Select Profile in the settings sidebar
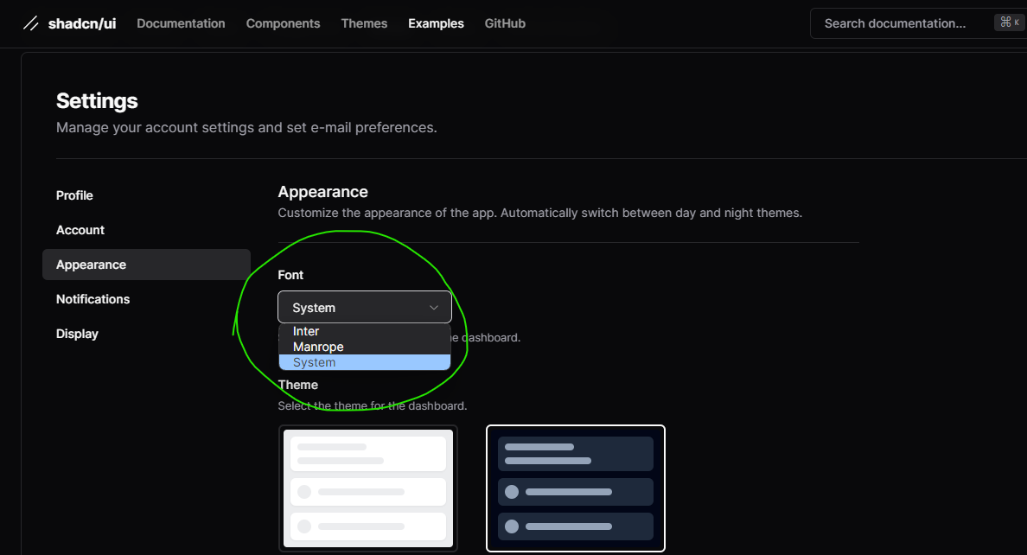The image size is (1027, 555). point(74,195)
